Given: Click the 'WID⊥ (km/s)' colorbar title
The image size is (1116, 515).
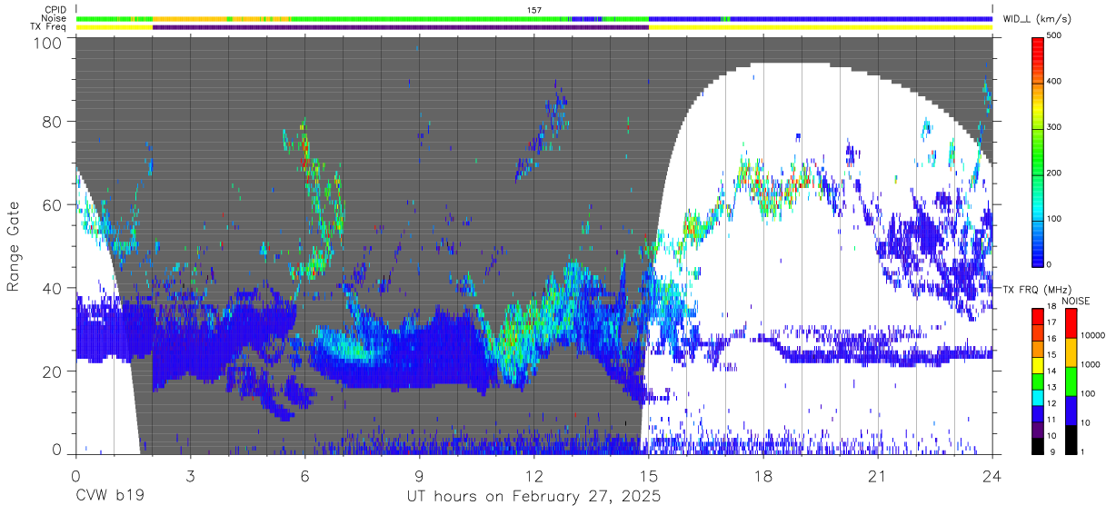Looking at the screenshot, I should click(x=1037, y=18).
